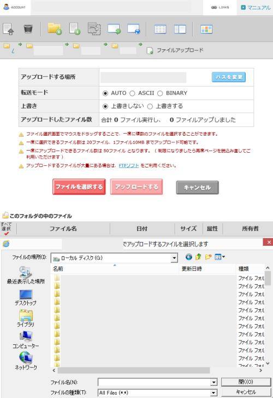
Task: Open ライブラリ in sidebar
Action: pos(26,318)
